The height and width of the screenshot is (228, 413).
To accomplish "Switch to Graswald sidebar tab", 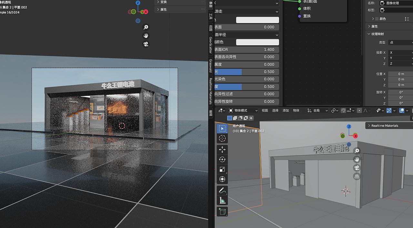I will [211, 66].
